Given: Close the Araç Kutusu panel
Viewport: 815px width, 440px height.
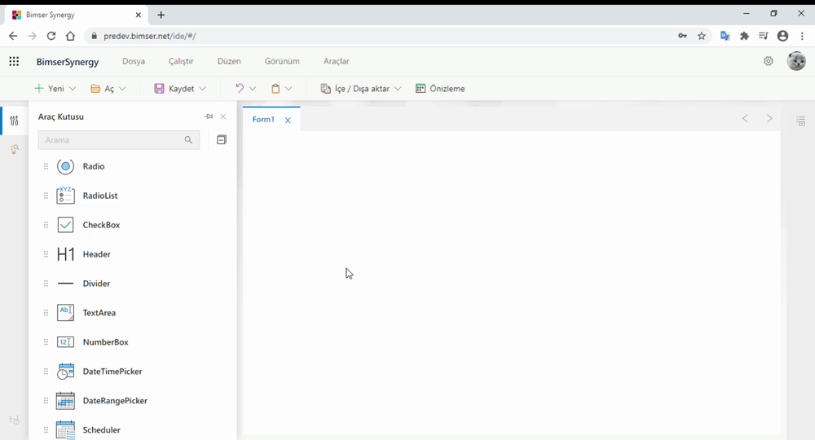Looking at the screenshot, I should pyautogui.click(x=223, y=117).
